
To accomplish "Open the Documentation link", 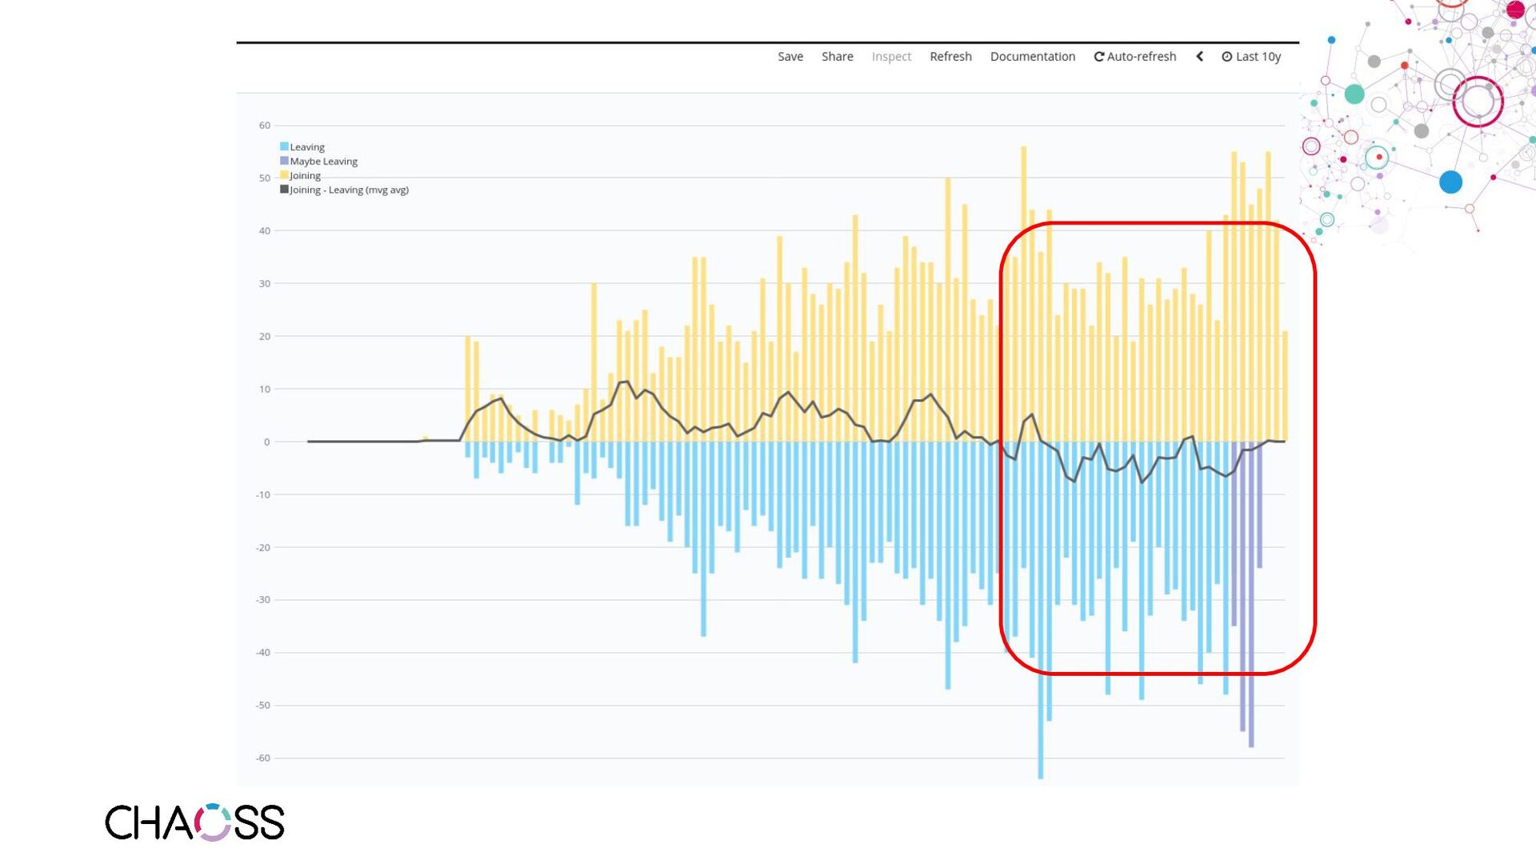I will click(1032, 57).
